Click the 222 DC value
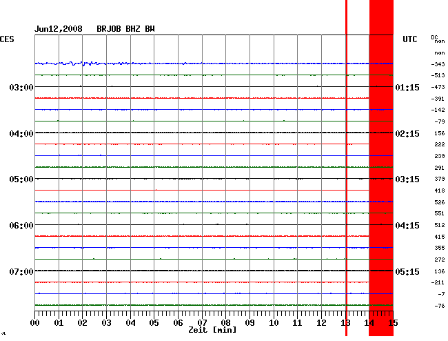This screenshot has width=448, height=341. click(x=440, y=144)
